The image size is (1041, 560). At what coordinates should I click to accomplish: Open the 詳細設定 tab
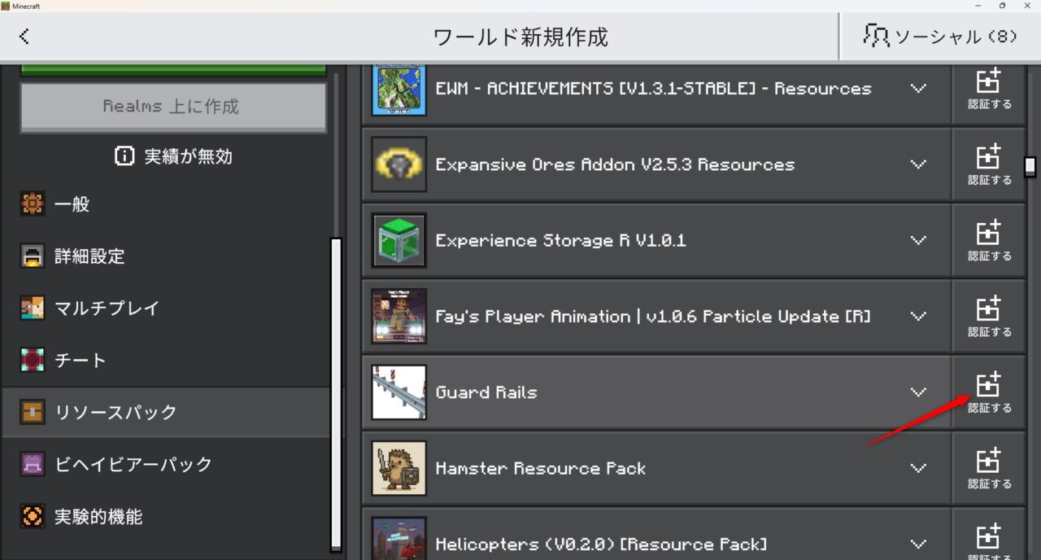pos(165,256)
